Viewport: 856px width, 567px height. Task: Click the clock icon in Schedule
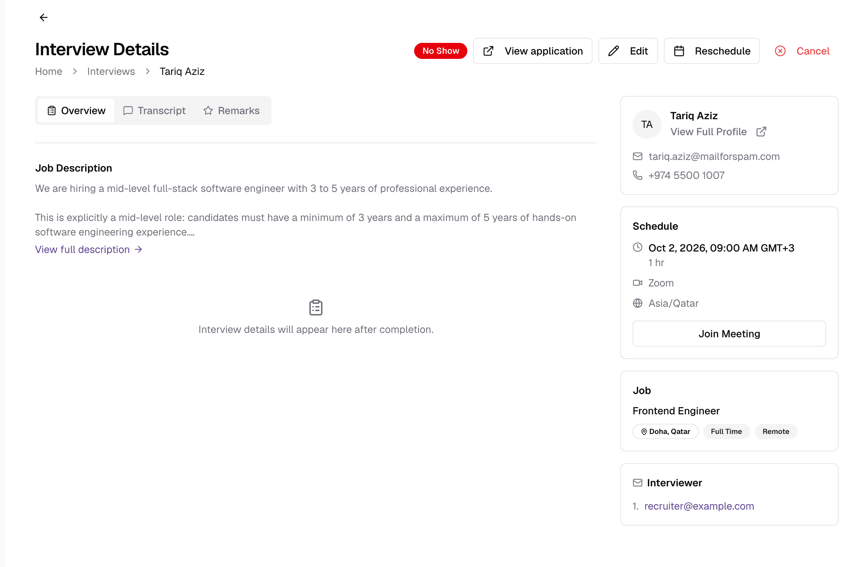[638, 247]
